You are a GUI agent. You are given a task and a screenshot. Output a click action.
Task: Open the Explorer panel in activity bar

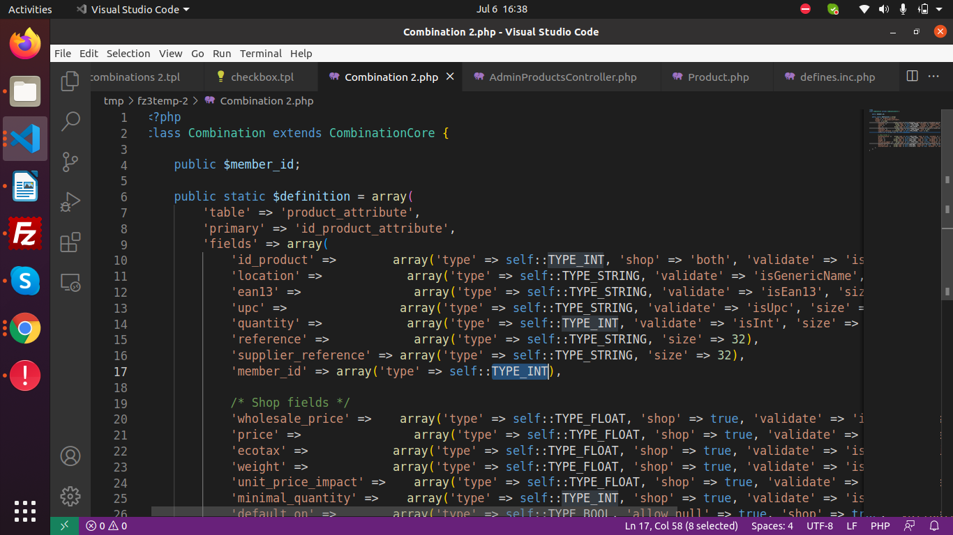point(70,81)
